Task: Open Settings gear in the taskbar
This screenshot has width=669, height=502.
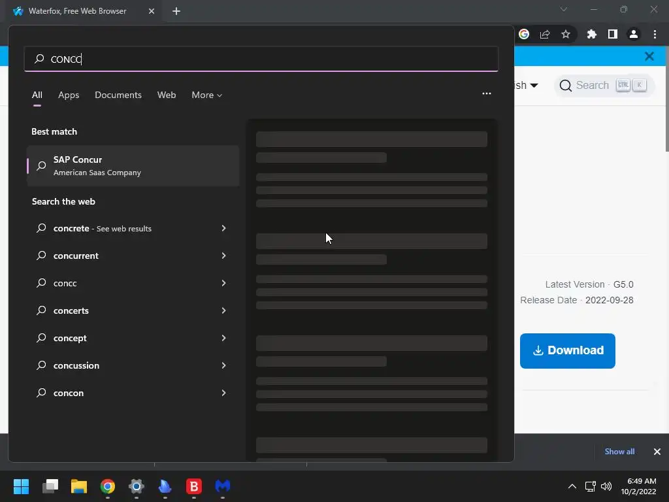Action: click(136, 486)
